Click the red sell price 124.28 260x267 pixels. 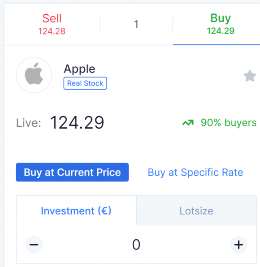tap(52, 31)
